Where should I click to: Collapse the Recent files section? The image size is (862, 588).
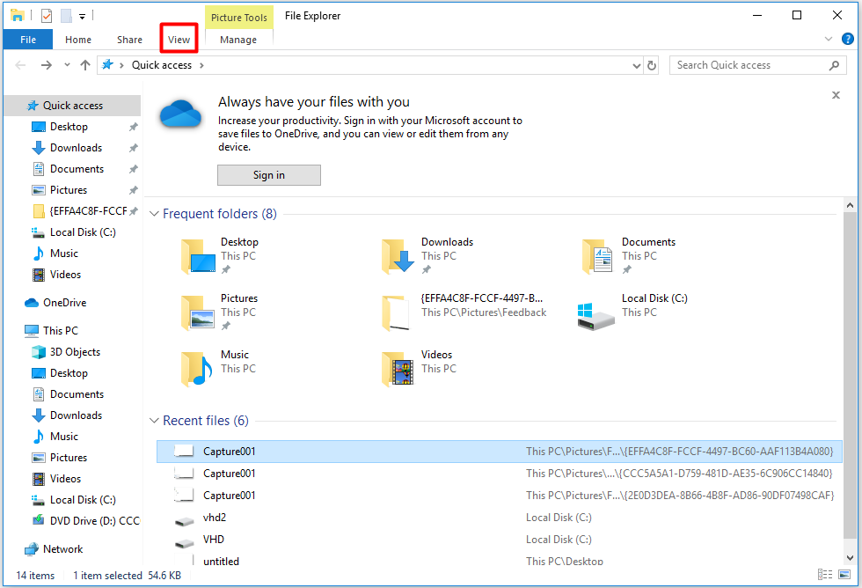(154, 420)
